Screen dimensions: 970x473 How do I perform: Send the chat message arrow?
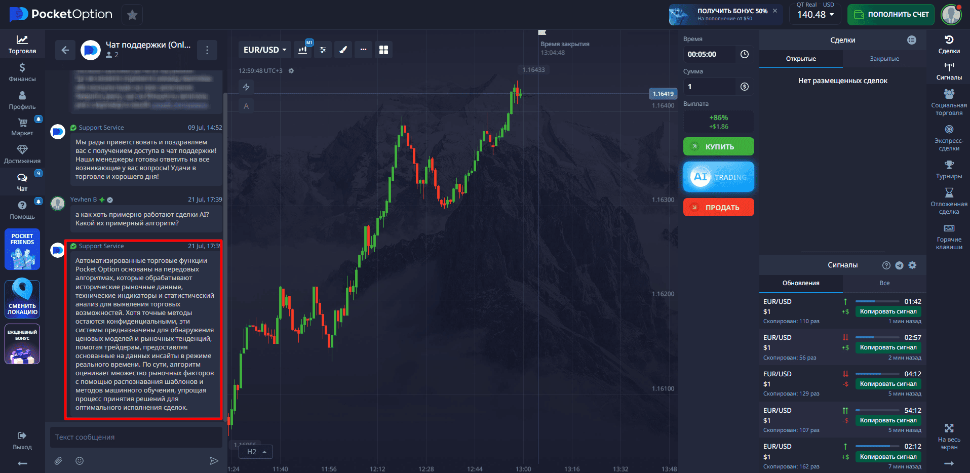coord(214,461)
